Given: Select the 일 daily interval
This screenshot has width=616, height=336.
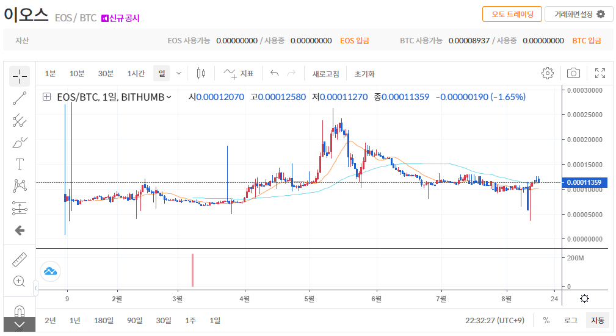Looking at the screenshot, I should point(161,73).
